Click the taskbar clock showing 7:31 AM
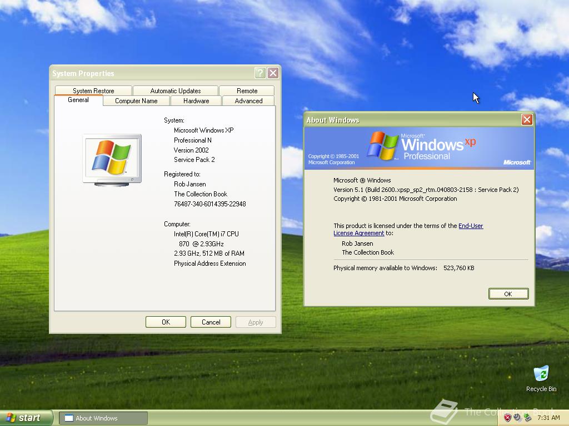 (548, 418)
